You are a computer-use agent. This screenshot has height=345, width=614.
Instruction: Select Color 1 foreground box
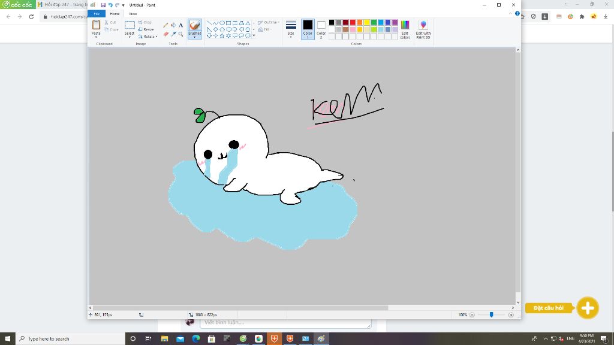[x=308, y=29]
